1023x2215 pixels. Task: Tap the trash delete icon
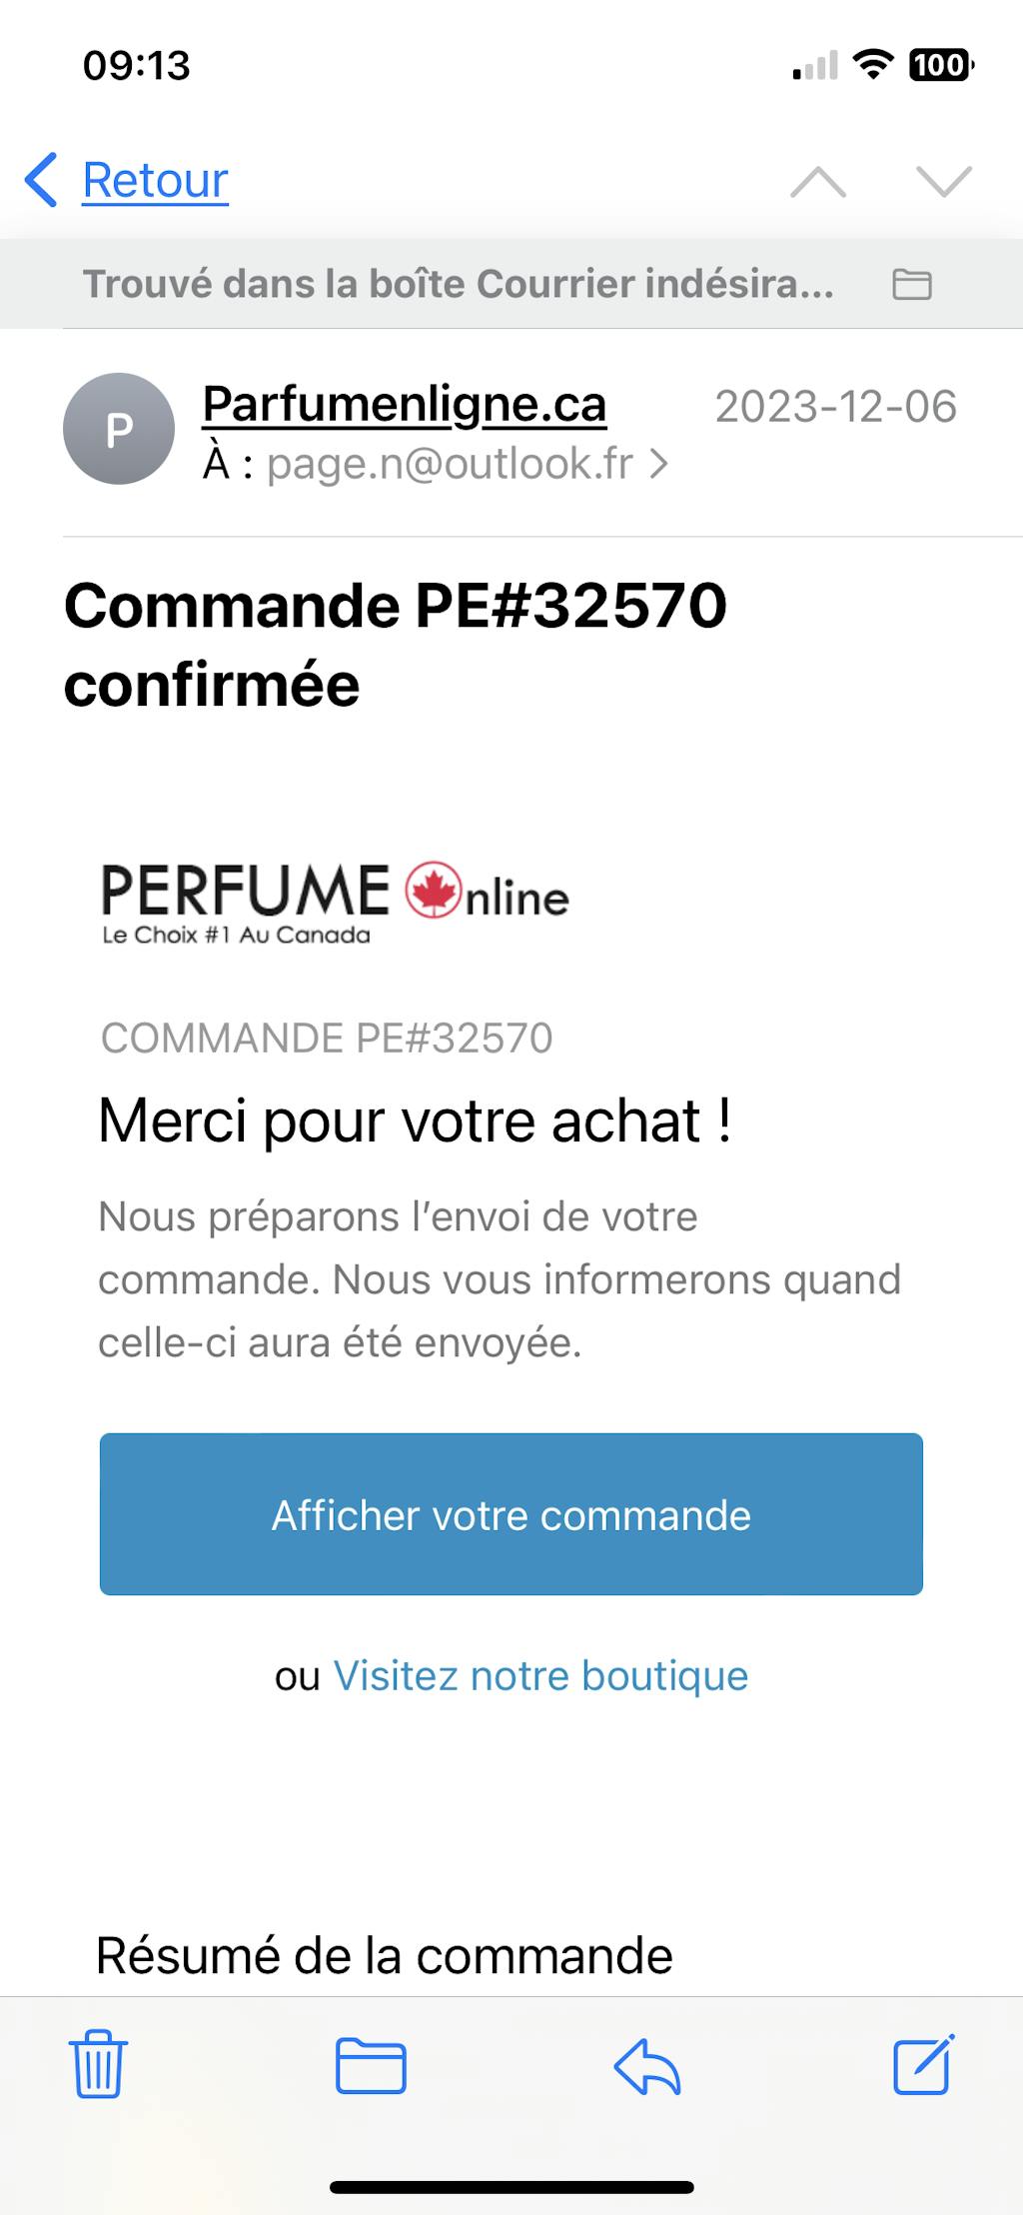pyautogui.click(x=98, y=2065)
